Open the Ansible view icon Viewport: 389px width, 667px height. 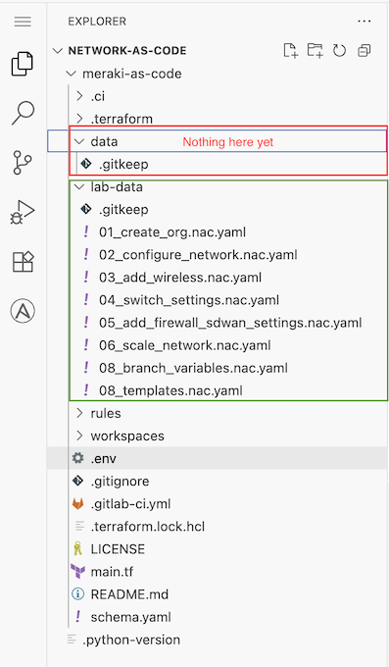(23, 311)
